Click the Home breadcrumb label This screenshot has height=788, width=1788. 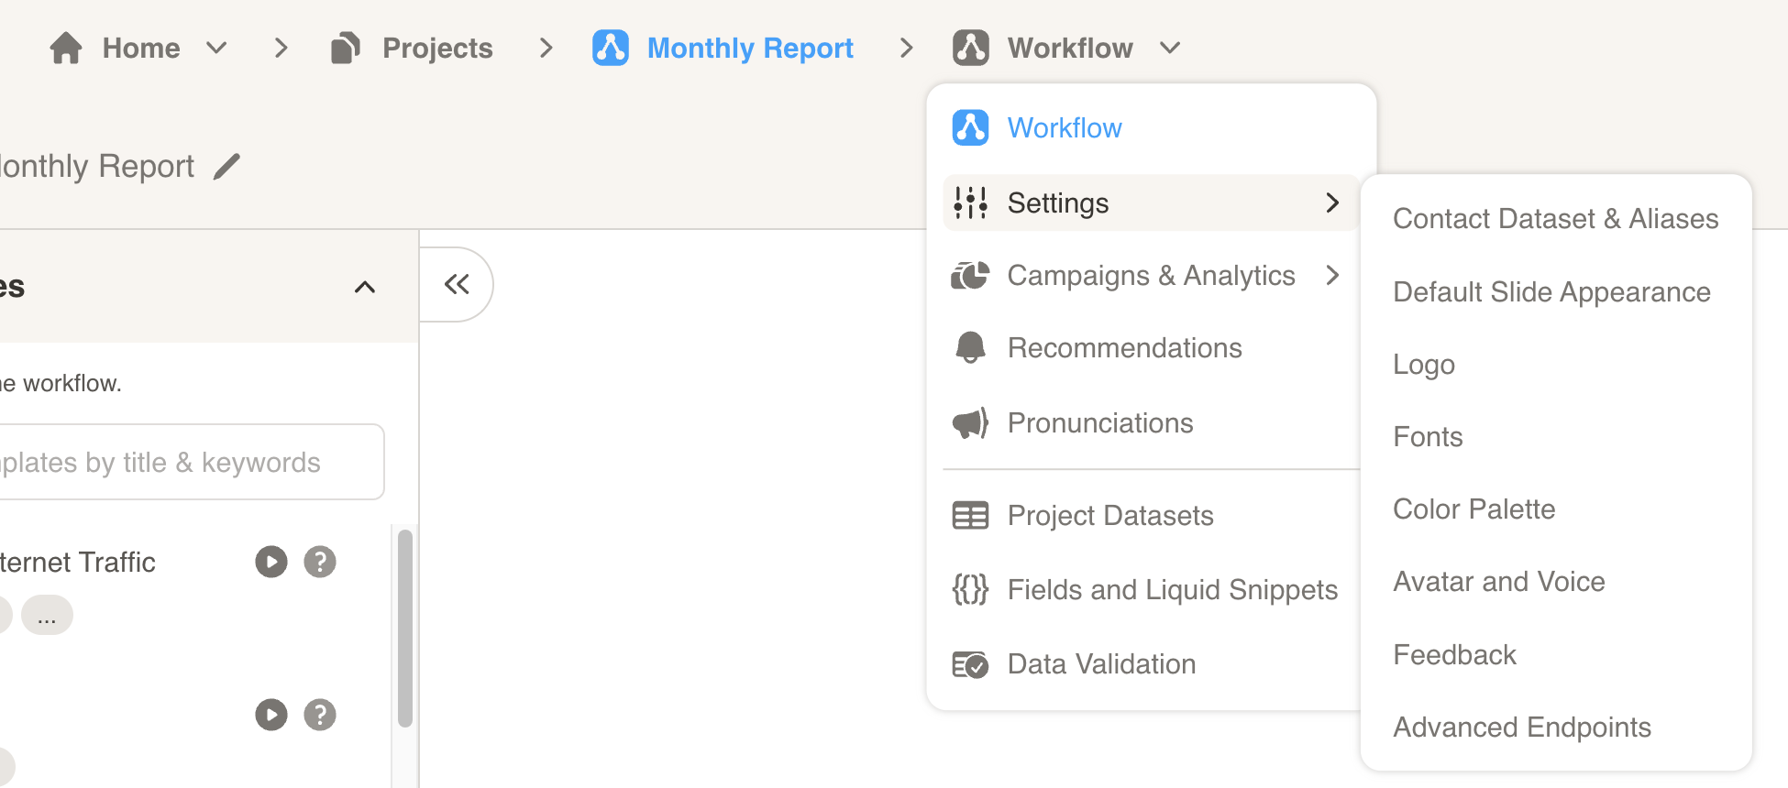coord(141,48)
